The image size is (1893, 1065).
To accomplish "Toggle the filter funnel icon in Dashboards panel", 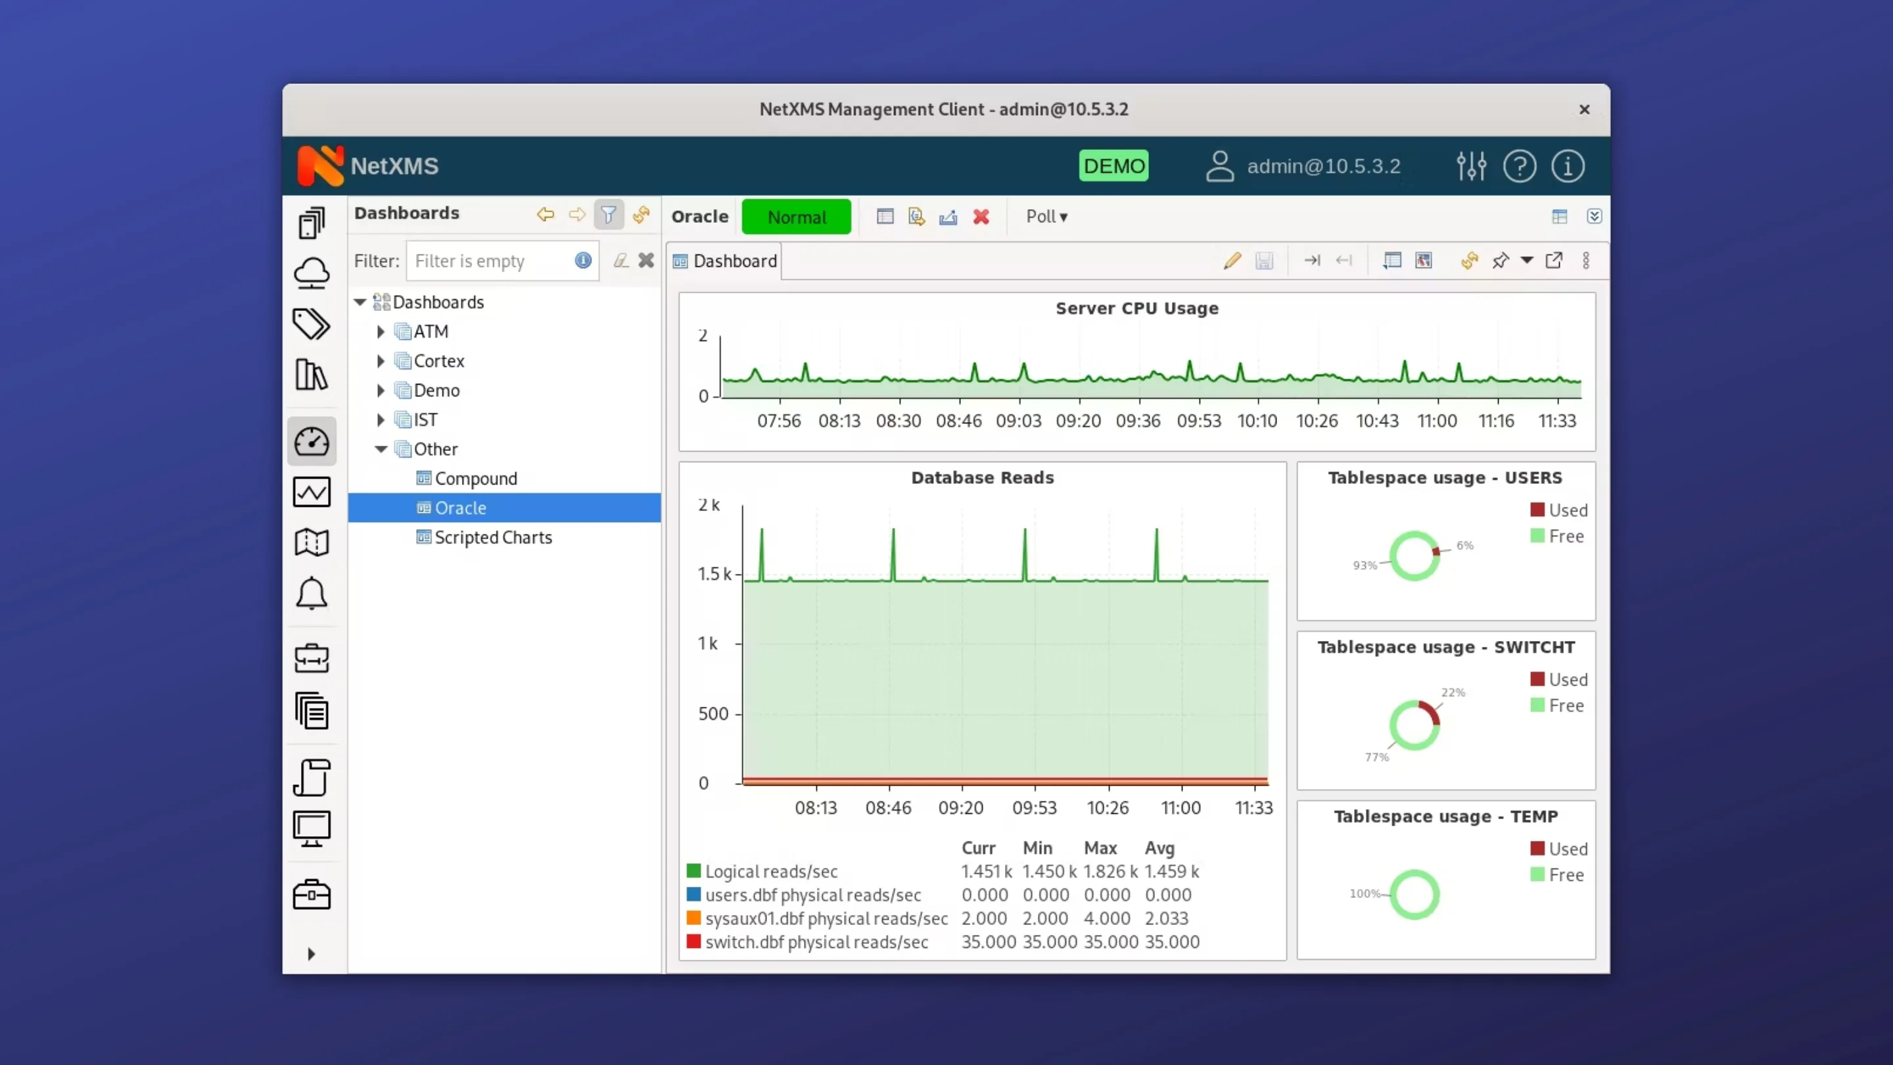I will pos(609,214).
